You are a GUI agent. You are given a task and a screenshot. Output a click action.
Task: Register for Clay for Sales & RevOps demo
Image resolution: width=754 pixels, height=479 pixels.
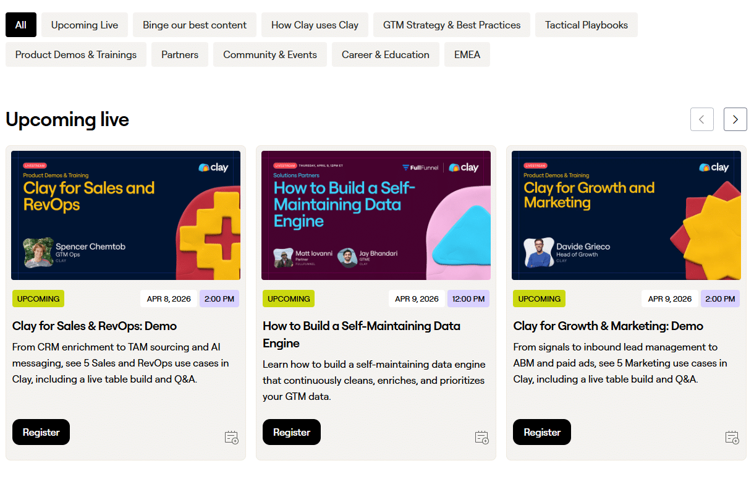click(x=41, y=431)
